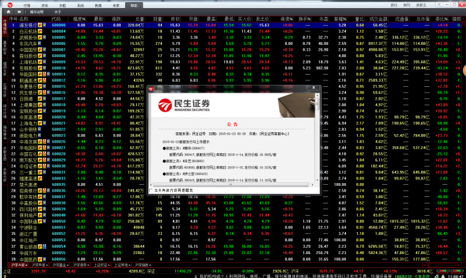Screen dimensions: 466x278
Task: Open the 行情 menu tab
Action: pyautogui.click(x=27, y=5)
